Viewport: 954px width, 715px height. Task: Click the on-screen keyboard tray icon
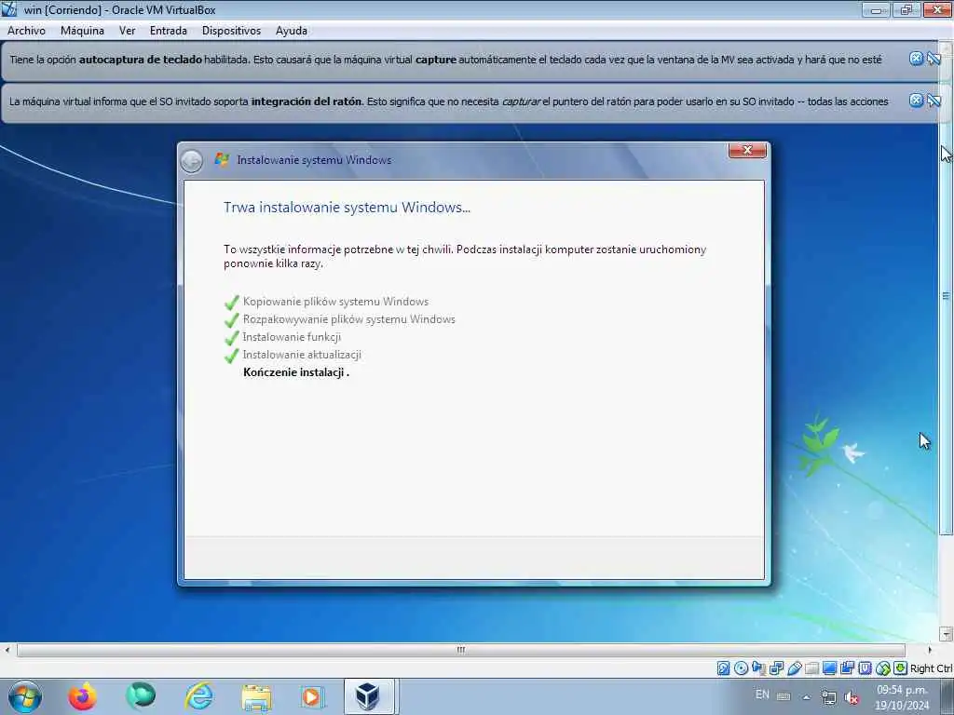click(784, 696)
